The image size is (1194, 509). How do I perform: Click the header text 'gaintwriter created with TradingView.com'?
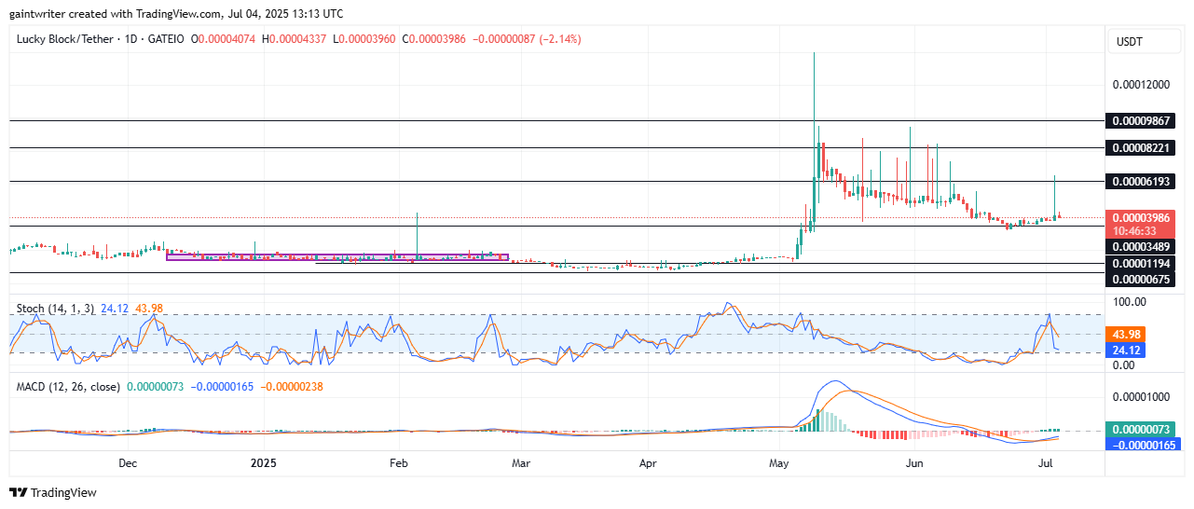pos(117,14)
